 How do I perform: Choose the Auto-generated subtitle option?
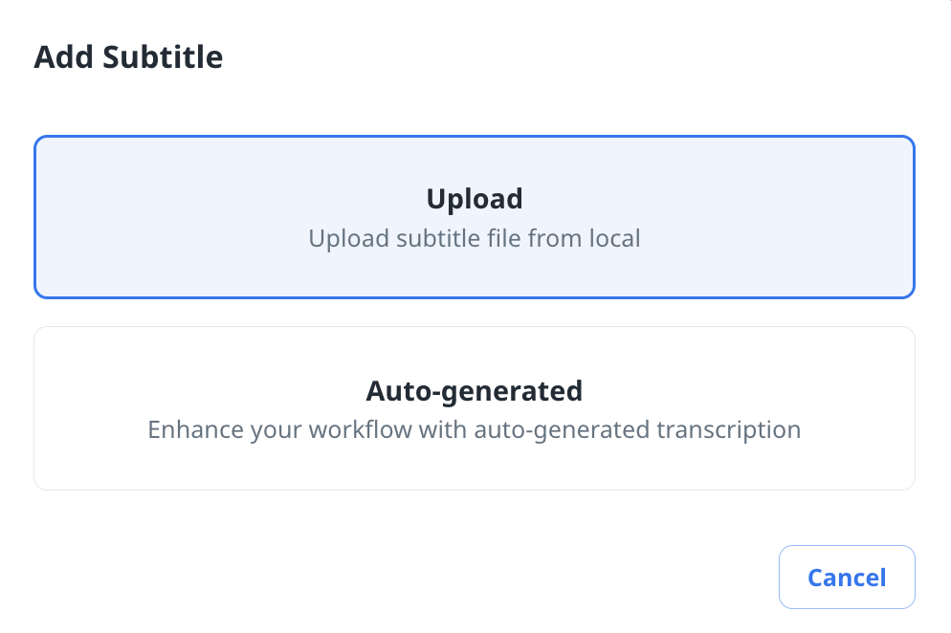(x=475, y=408)
